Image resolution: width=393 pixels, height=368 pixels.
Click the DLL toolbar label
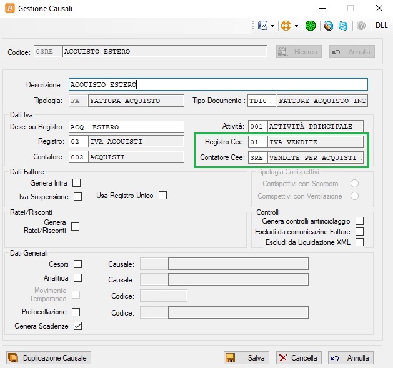[382, 26]
